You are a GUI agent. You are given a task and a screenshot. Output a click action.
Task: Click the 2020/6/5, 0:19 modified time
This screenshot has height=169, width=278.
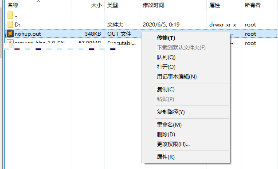coord(161,25)
